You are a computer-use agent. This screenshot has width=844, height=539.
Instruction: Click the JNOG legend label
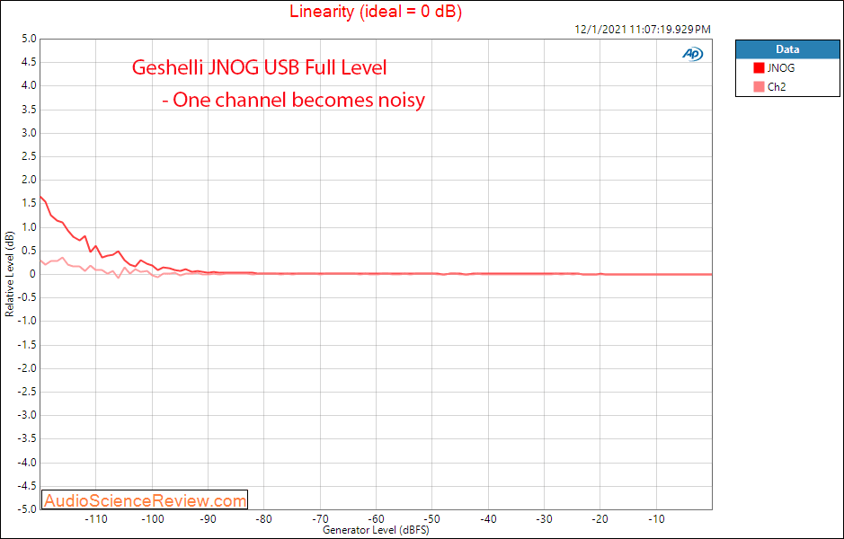[x=781, y=67]
